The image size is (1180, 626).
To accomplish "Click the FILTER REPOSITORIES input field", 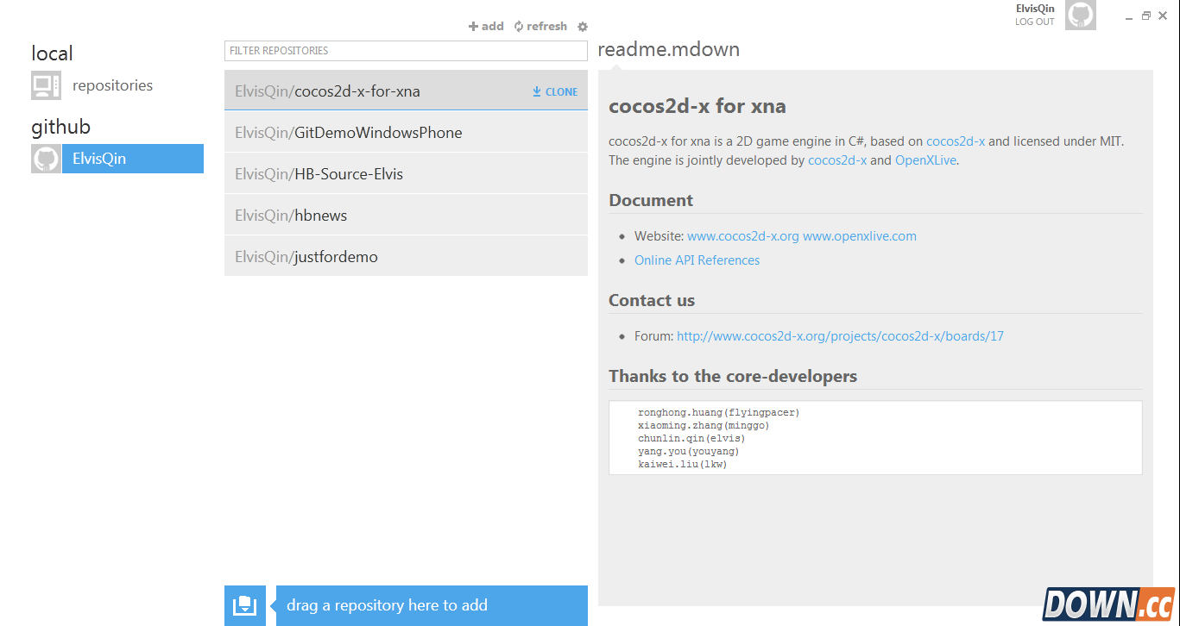I will [x=406, y=51].
